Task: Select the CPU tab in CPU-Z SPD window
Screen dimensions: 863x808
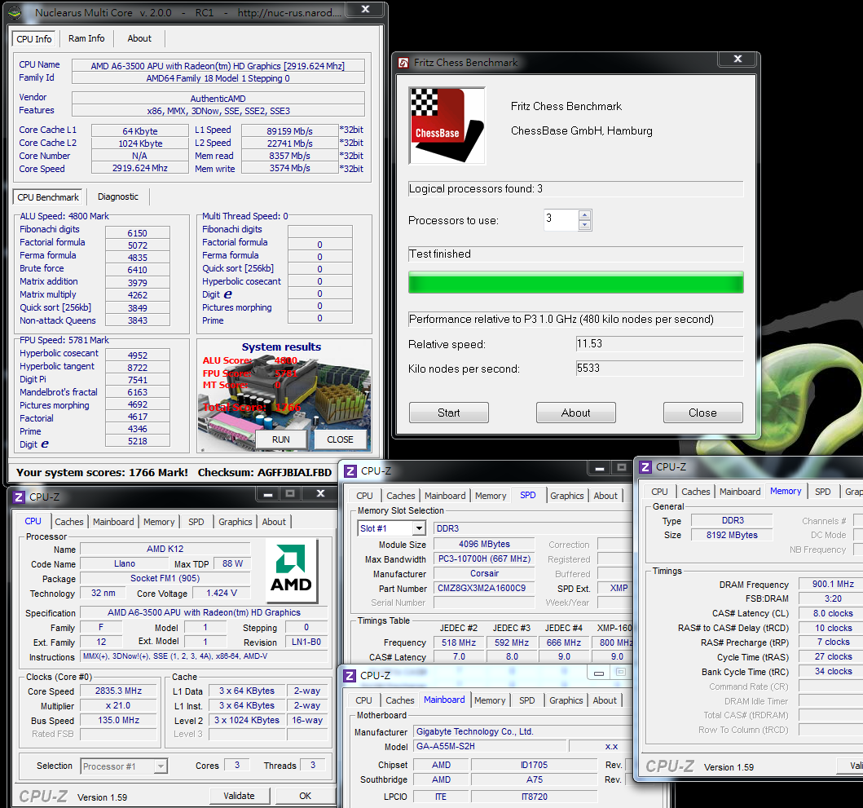Action: 364,496
